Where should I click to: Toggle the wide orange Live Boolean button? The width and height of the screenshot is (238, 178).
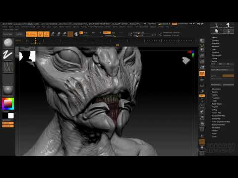[32, 34]
